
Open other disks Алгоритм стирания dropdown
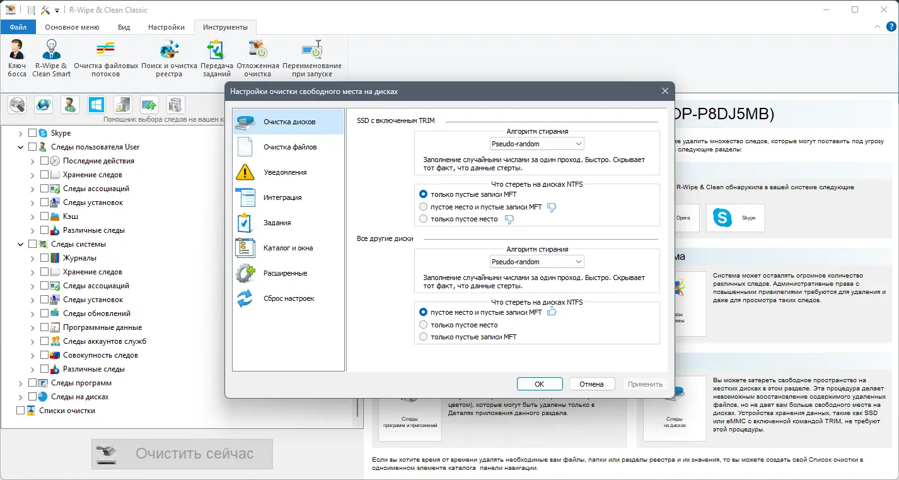point(537,262)
